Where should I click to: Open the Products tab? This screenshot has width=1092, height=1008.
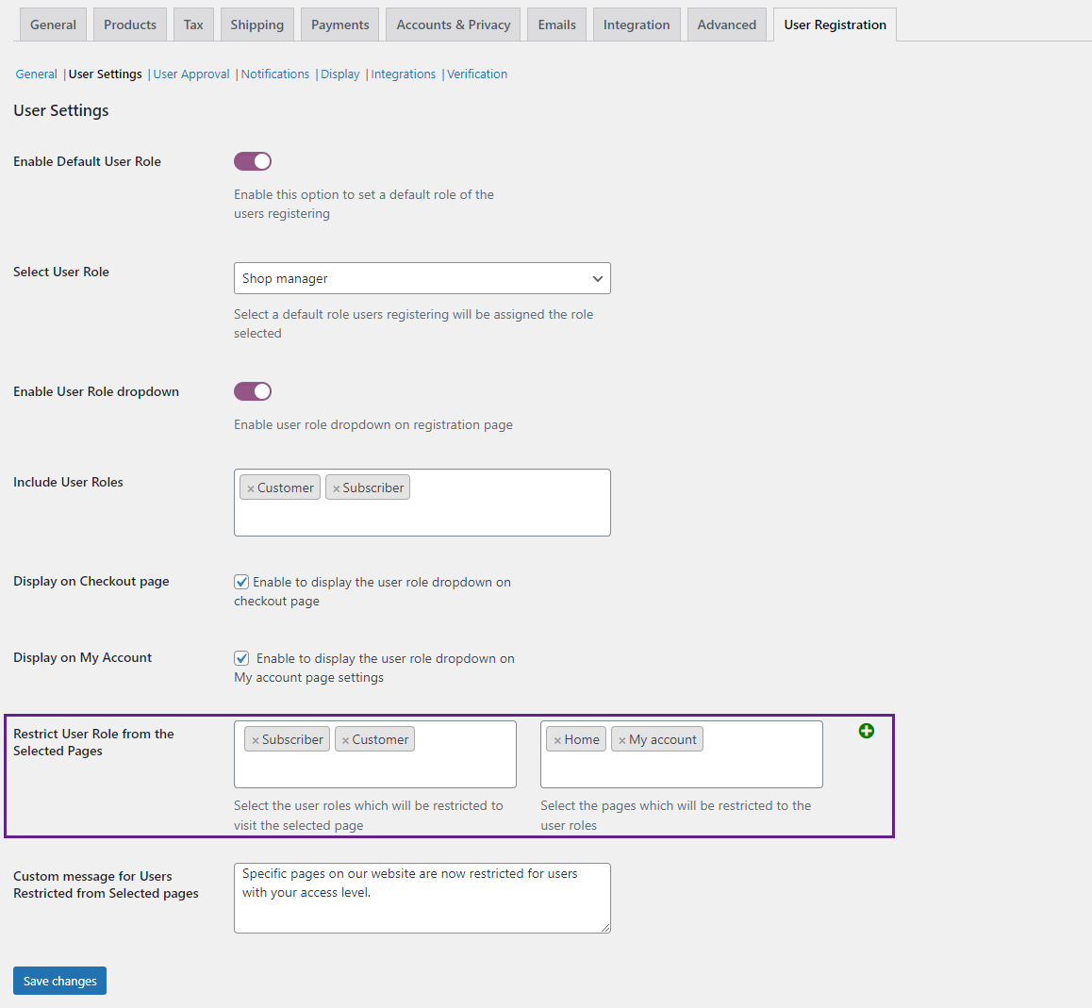(130, 25)
